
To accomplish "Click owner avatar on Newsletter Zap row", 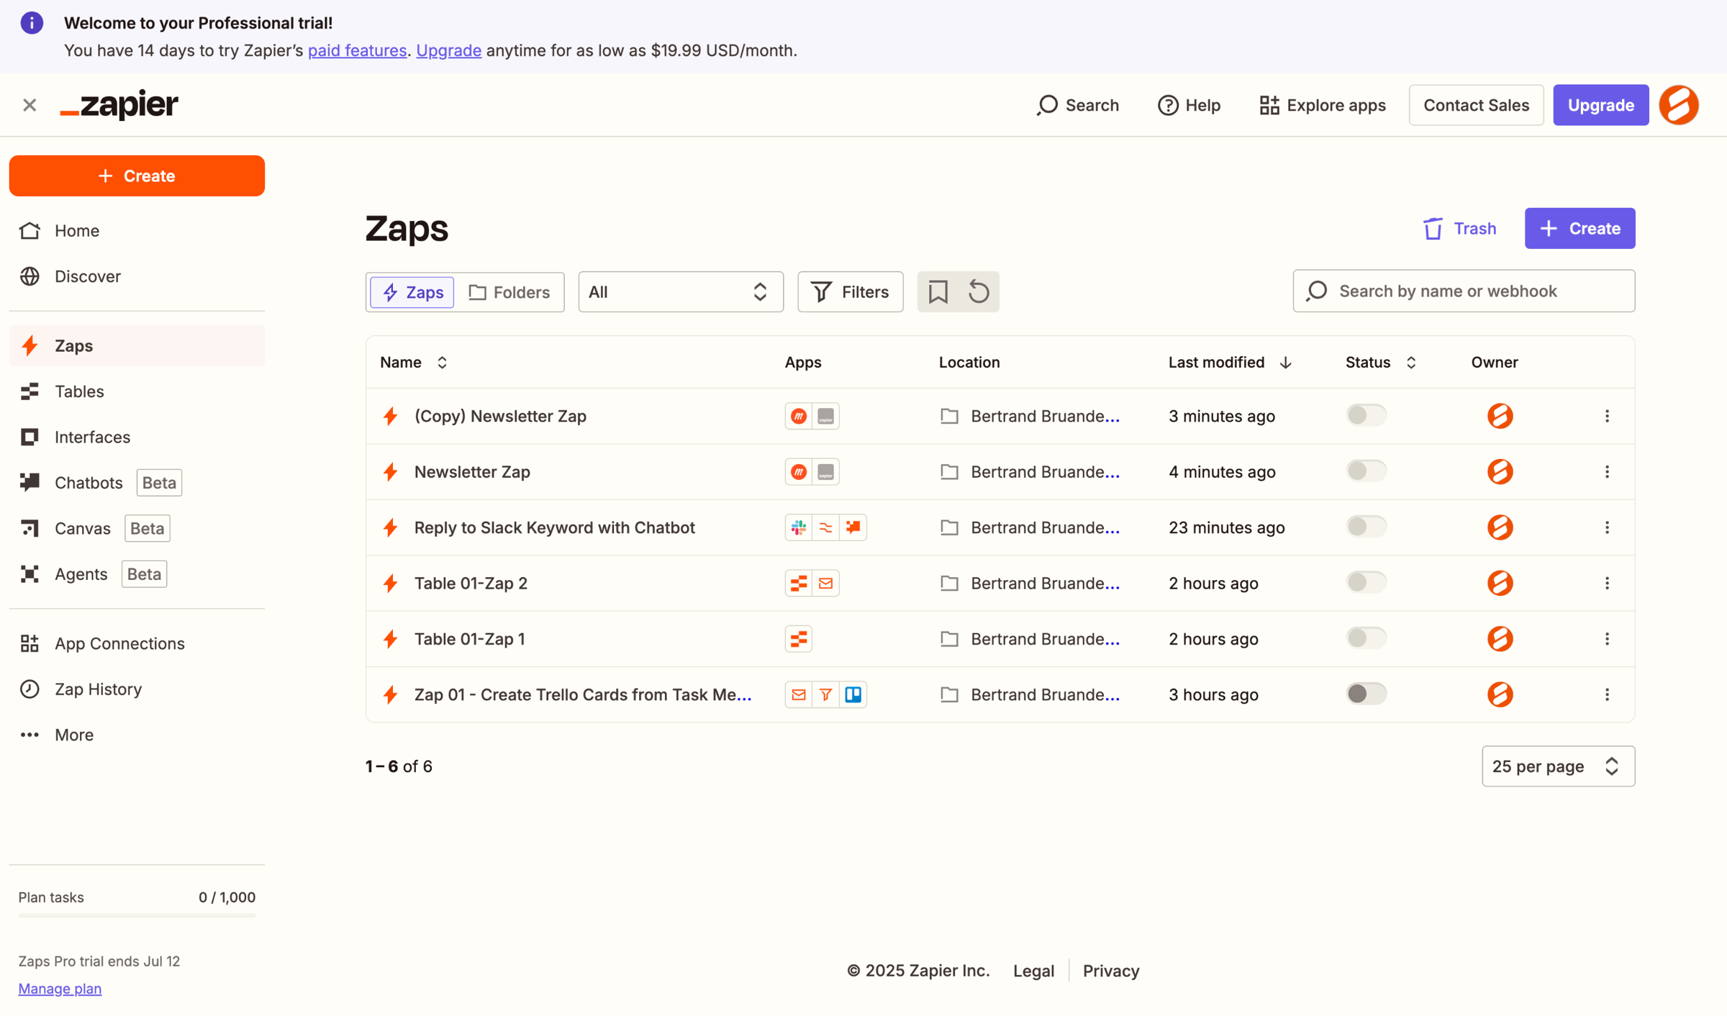I will [x=1500, y=471].
